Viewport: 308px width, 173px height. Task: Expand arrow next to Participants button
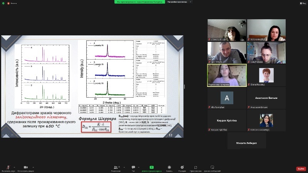coord(124,167)
